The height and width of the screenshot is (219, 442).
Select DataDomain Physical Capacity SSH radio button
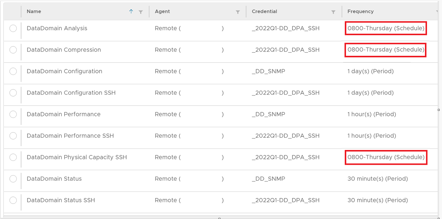13,157
